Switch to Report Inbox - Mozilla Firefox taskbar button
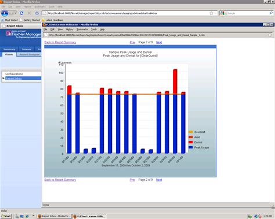275x219 pixels. point(54,216)
